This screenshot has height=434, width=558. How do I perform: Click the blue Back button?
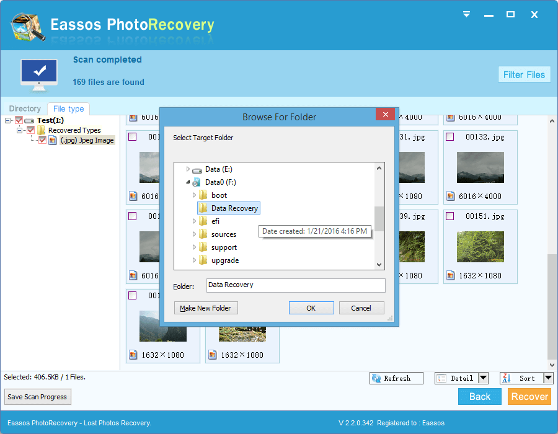480,396
